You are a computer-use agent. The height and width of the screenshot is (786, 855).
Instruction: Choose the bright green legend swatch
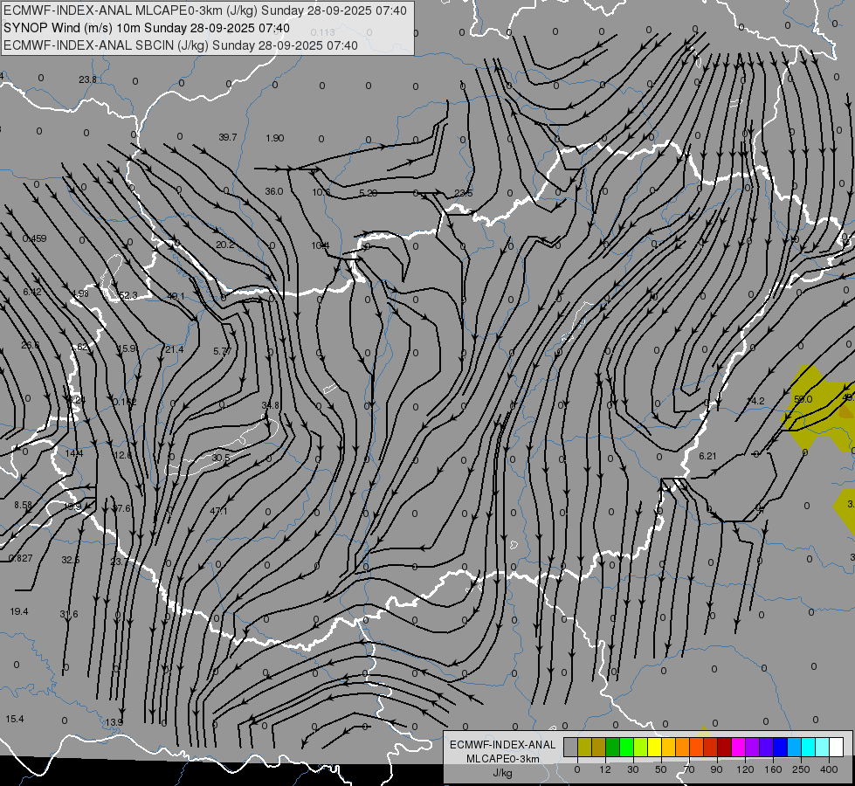coord(627,748)
